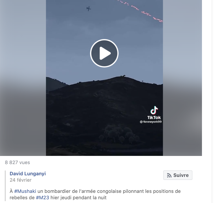Viewport: 214px width, 203px height.
Task: Click the airplane in the video sky
Action: click(x=89, y=9)
